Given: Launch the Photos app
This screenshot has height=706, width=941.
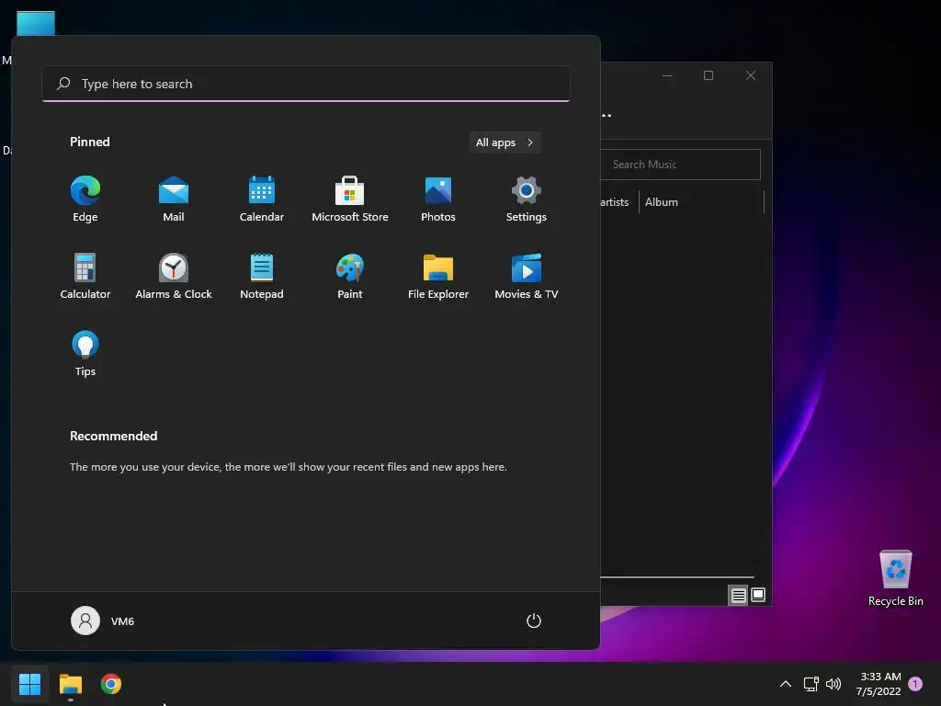Looking at the screenshot, I should [x=438, y=199].
